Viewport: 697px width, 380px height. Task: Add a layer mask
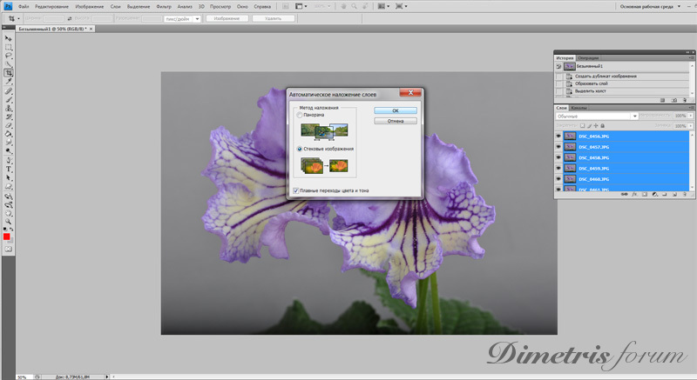click(645, 194)
